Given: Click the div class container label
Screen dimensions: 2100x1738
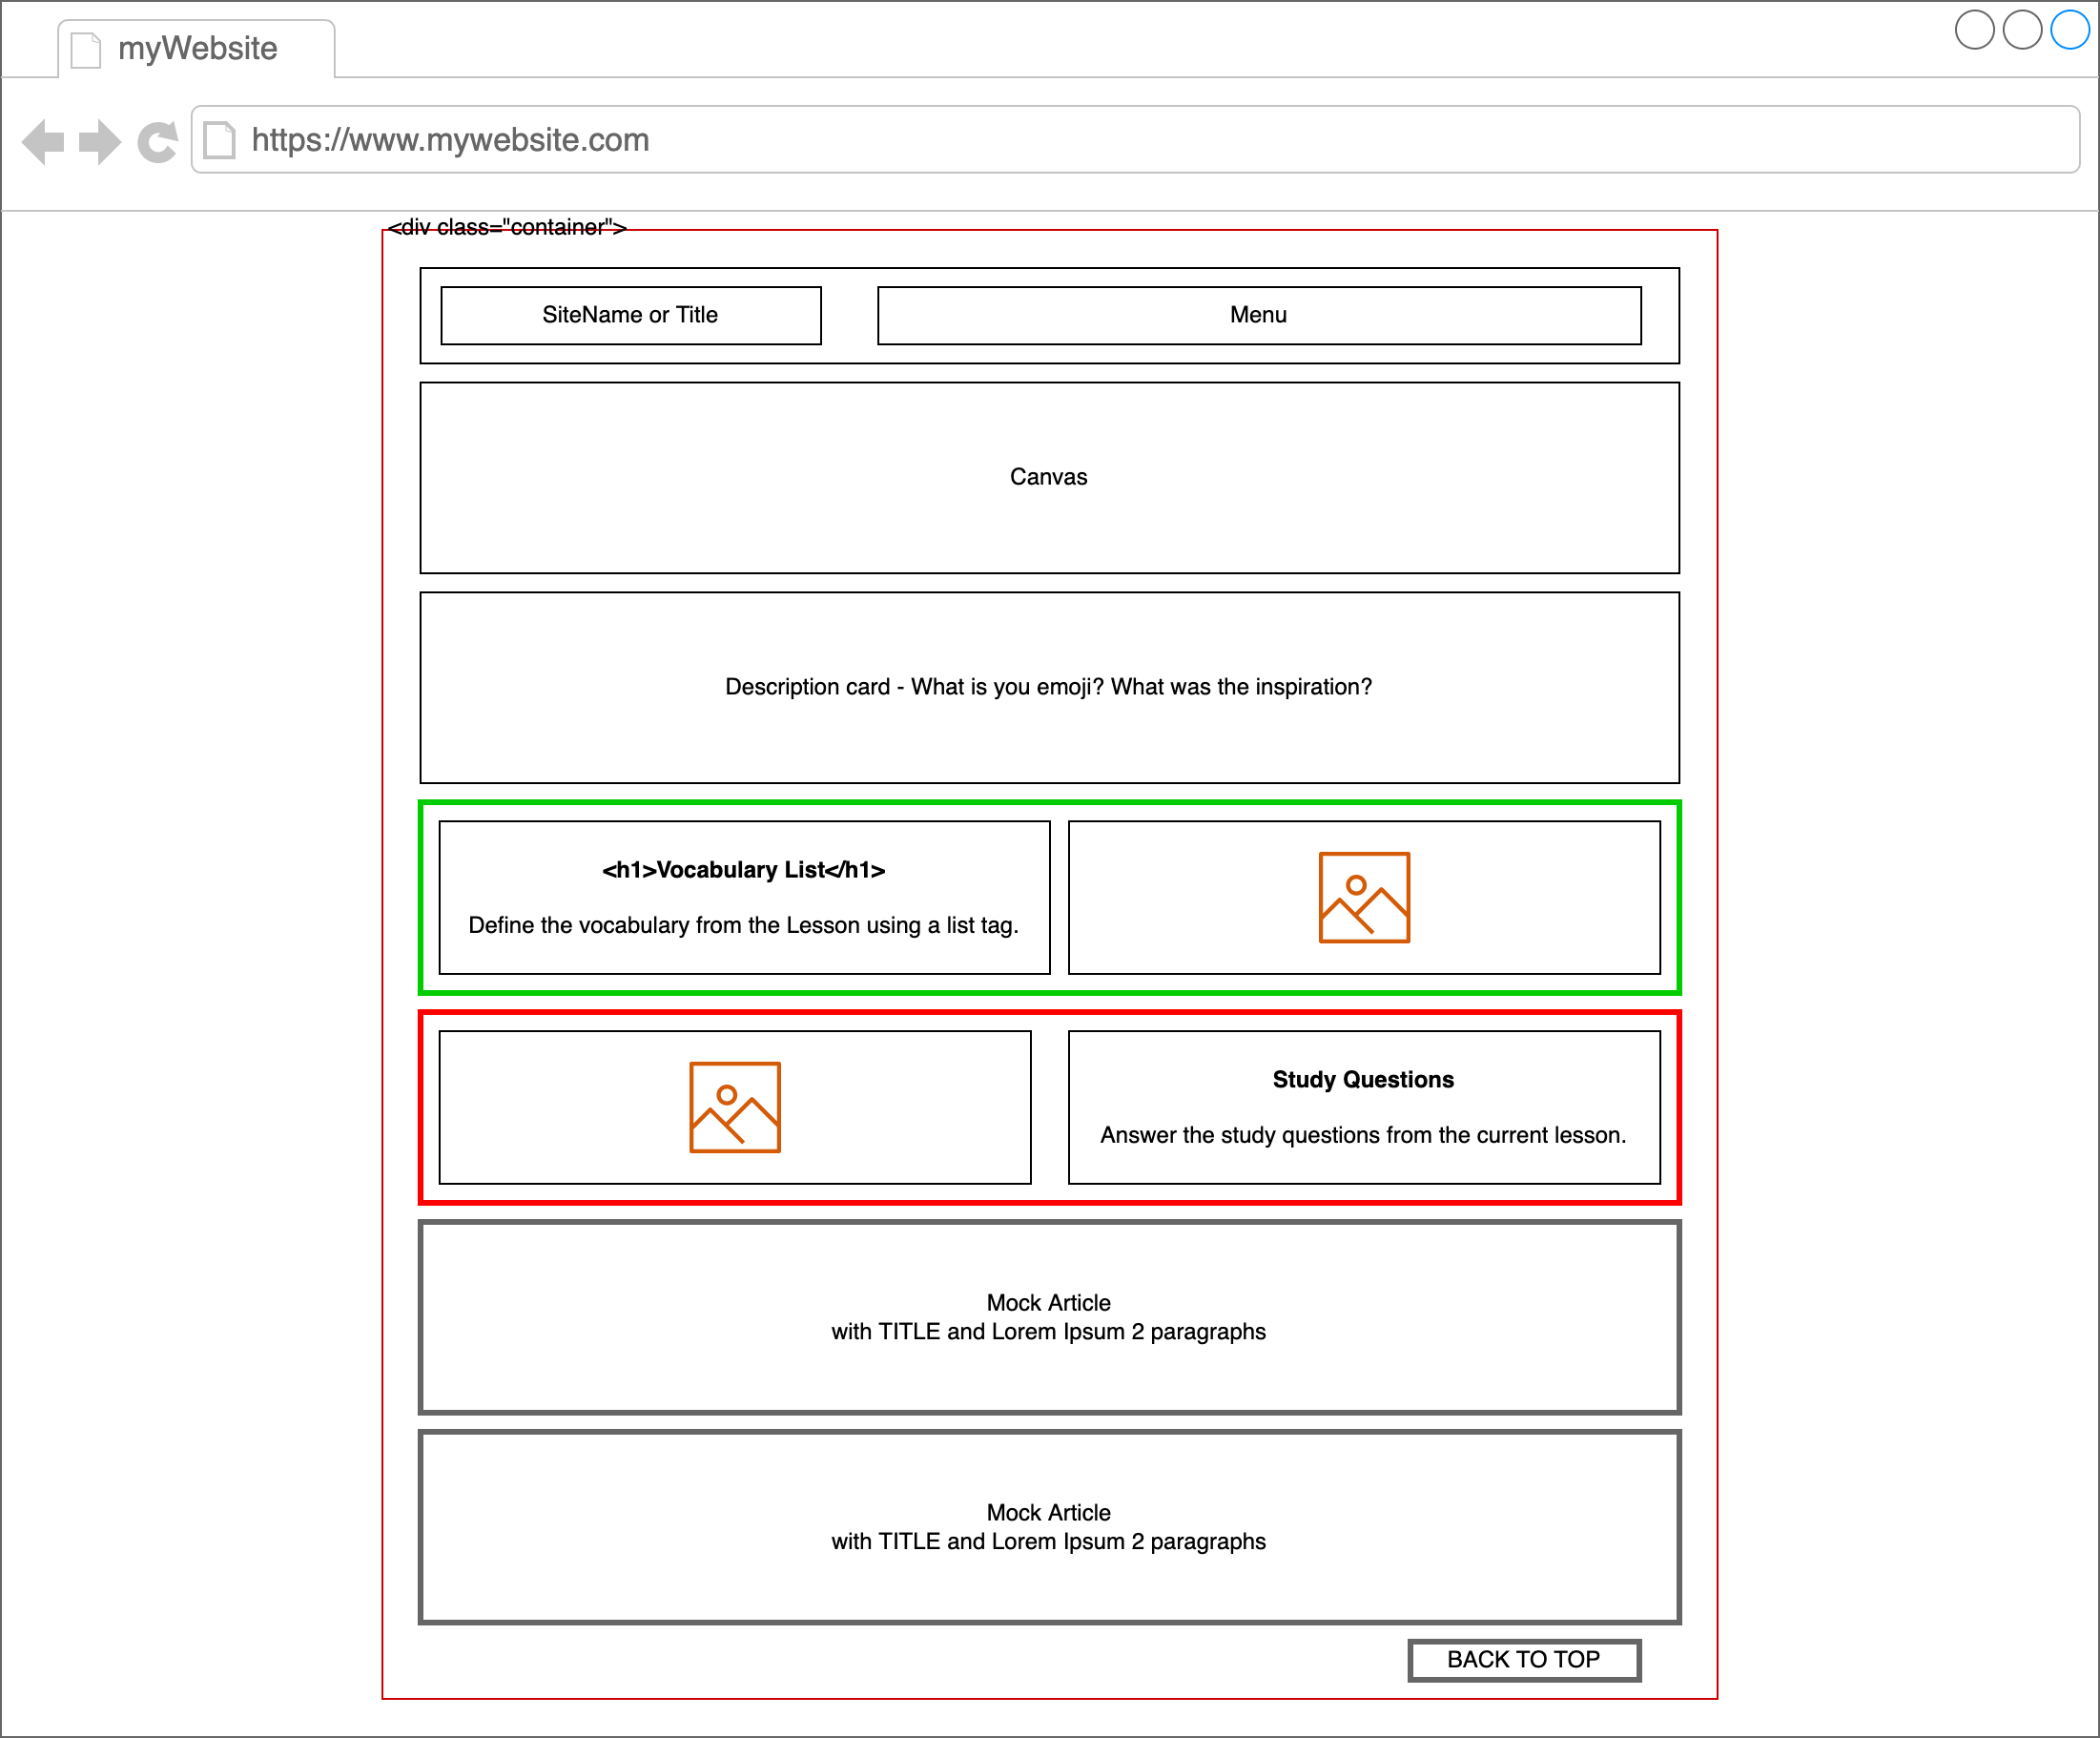Looking at the screenshot, I should [x=507, y=227].
